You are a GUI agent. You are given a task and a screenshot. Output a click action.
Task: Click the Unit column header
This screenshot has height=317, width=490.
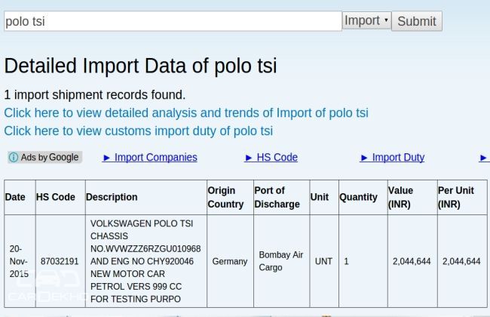click(x=324, y=198)
